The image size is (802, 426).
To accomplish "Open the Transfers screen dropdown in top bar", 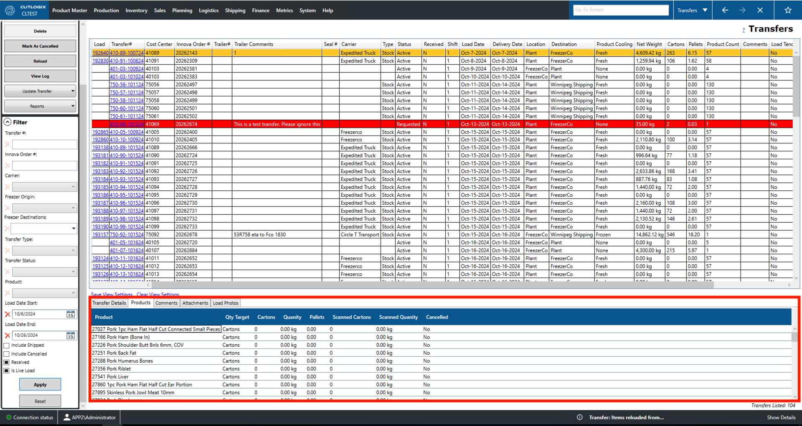I will coord(705,9).
